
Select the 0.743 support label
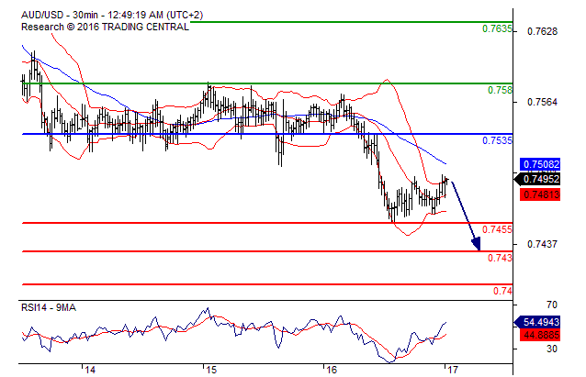click(x=500, y=258)
